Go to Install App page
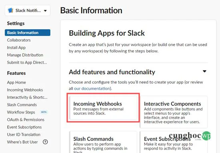 tap(16, 48)
